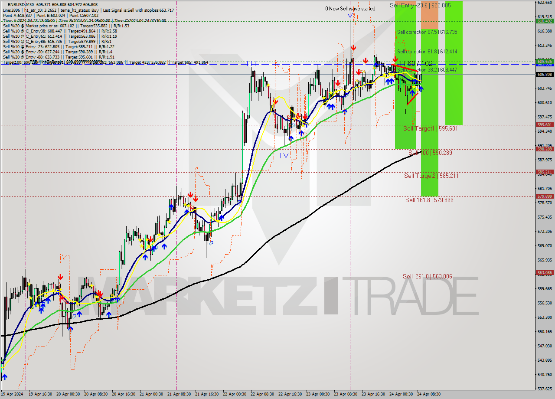Screen dimensions: 555x399
Task: Click the 'Target 423: 535.882' text
Action: [x=148, y=62]
